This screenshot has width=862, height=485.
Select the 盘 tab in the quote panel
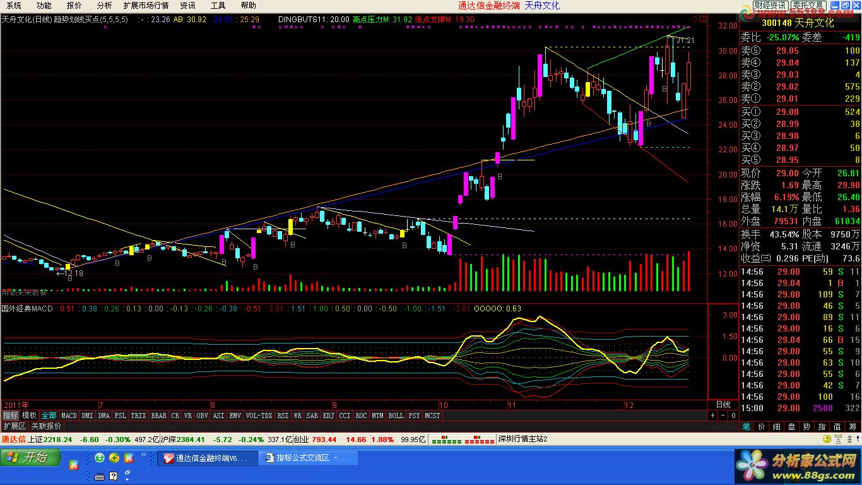(x=792, y=427)
